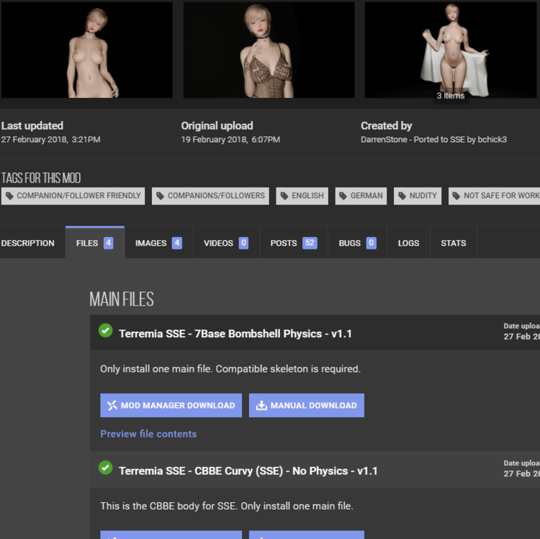This screenshot has height=539, width=540.
Task: Click tag icon beside Nudity
Action: [402, 196]
